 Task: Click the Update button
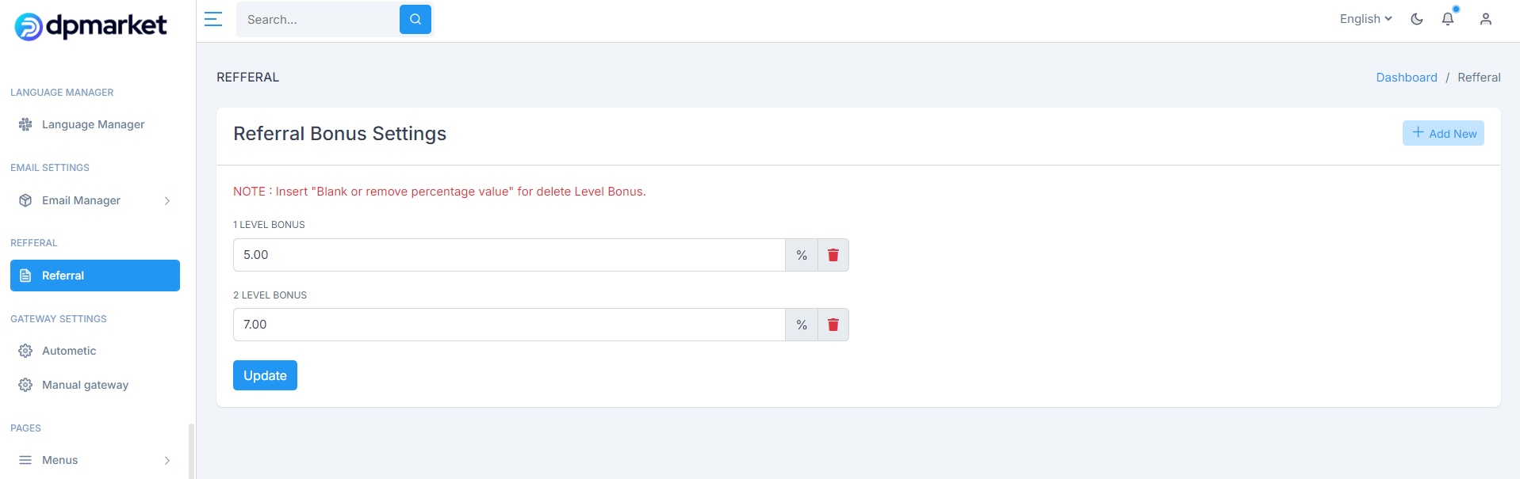(x=265, y=375)
